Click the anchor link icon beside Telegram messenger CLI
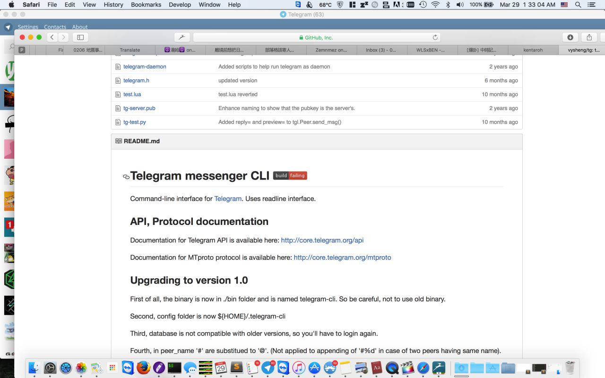This screenshot has width=605, height=378. point(126,177)
